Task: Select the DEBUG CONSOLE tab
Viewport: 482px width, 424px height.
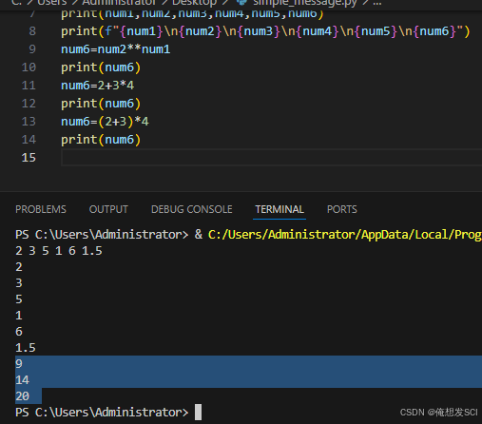Action: coord(192,209)
